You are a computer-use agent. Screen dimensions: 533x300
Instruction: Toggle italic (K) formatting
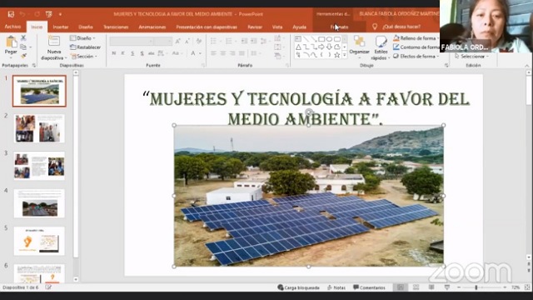point(123,53)
